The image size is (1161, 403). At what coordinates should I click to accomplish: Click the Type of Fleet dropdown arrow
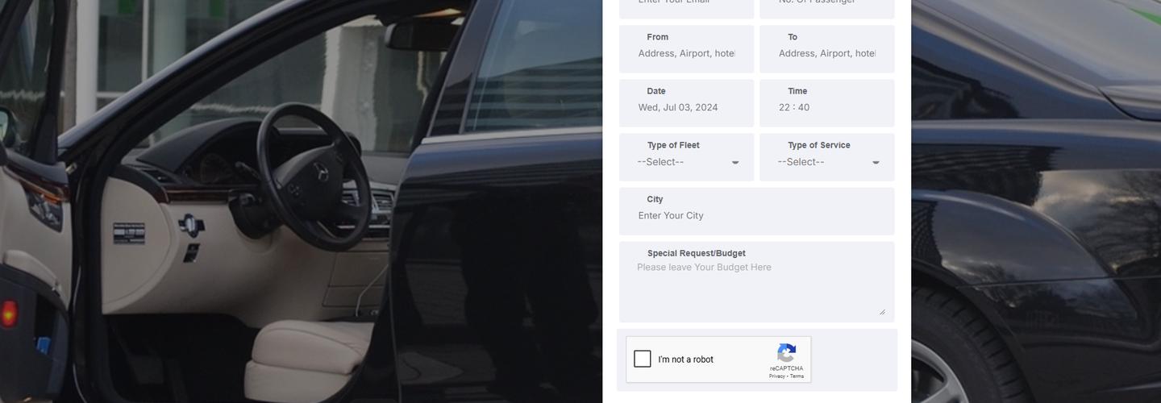tap(735, 163)
